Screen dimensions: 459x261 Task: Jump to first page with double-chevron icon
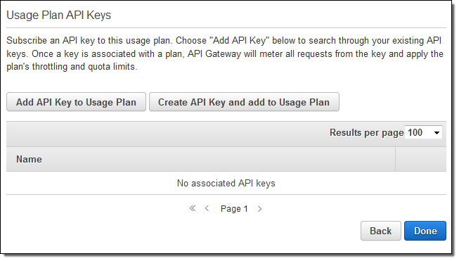coord(193,208)
